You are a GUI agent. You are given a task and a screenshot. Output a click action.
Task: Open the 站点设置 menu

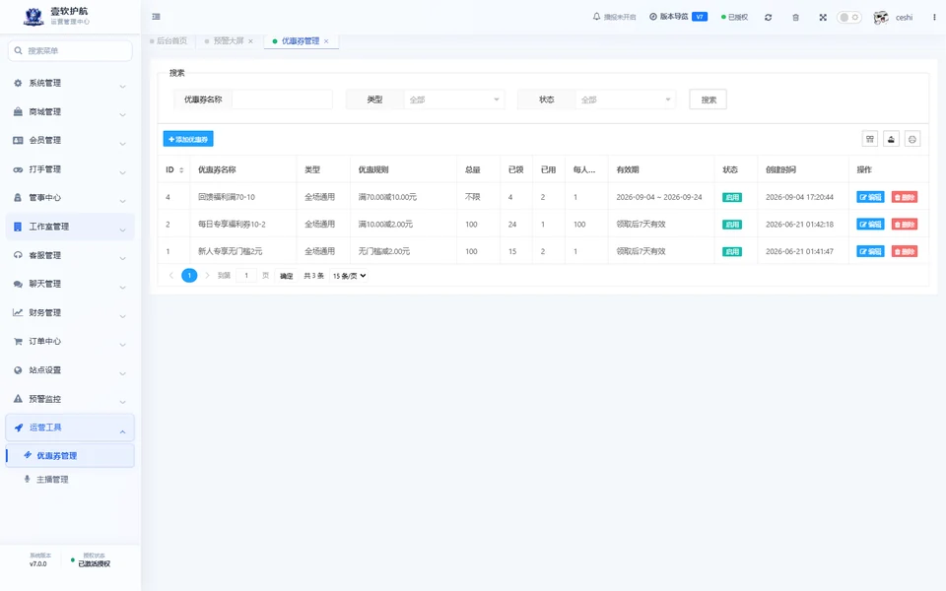(70, 370)
